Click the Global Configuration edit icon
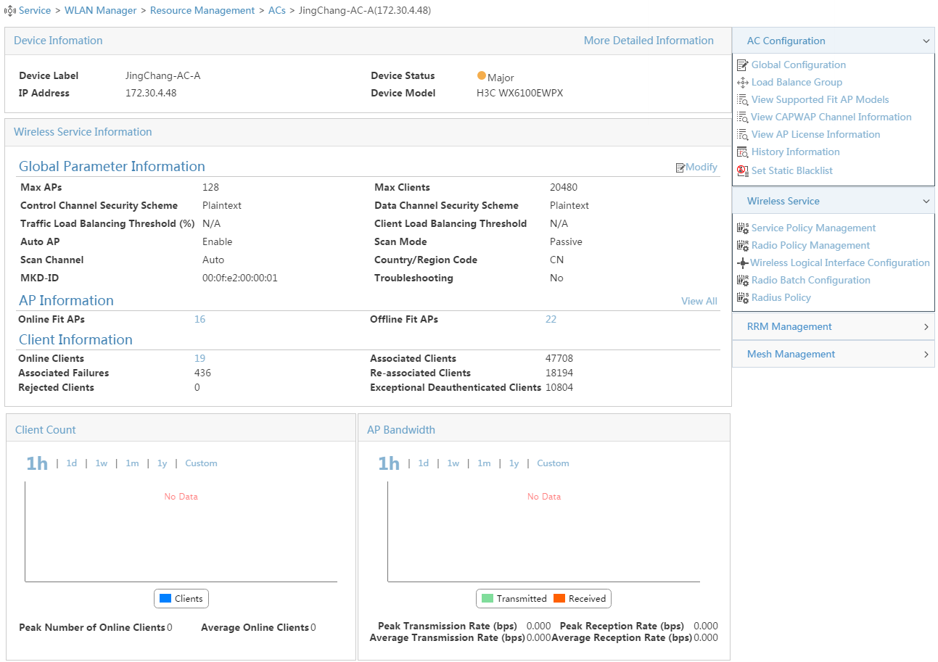This screenshot has height=662, width=938. coord(742,65)
